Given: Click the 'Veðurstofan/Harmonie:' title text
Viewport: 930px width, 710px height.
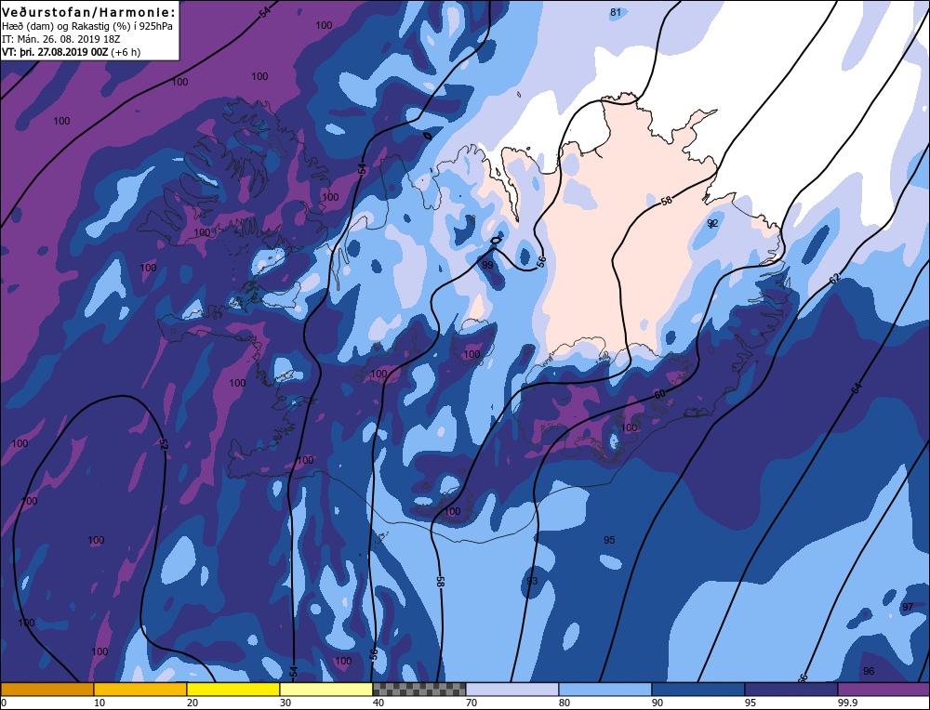Looking at the screenshot, I should 89,12.
